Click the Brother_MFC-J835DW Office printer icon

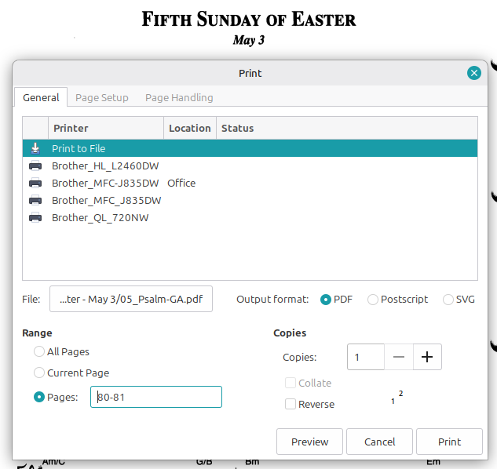(35, 183)
